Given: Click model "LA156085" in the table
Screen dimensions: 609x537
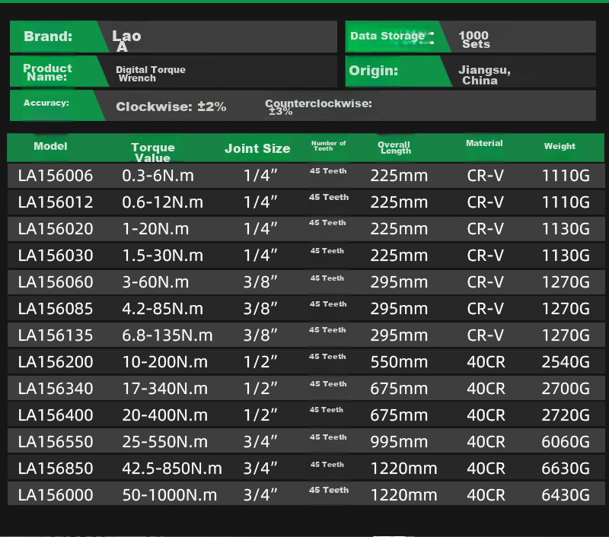Looking at the screenshot, I should click(56, 309).
